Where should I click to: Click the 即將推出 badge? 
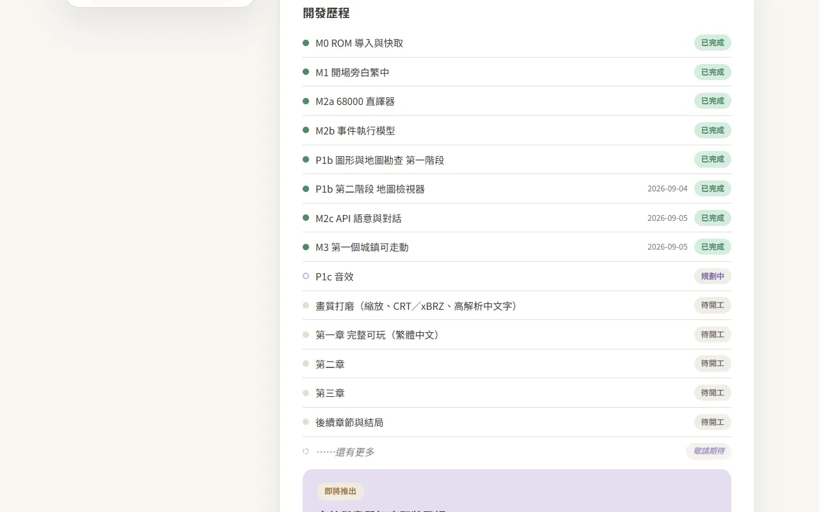click(x=340, y=492)
